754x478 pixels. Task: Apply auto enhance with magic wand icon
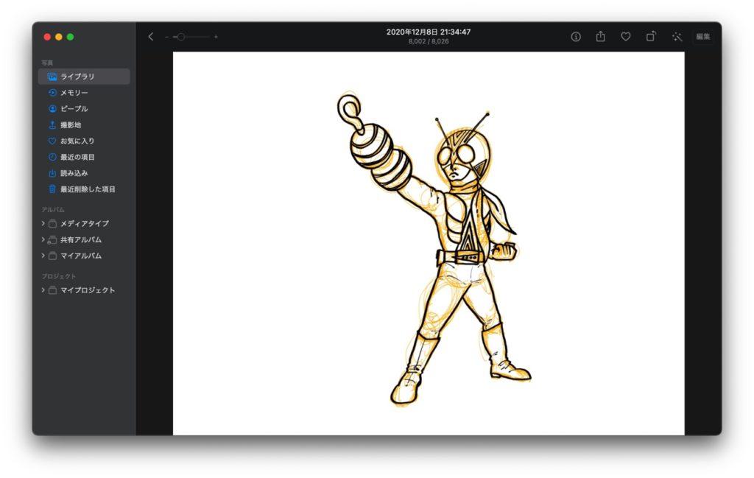677,37
